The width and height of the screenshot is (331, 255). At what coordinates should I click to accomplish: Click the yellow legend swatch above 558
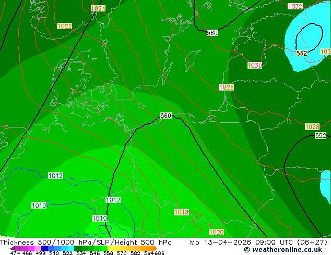point(111,248)
